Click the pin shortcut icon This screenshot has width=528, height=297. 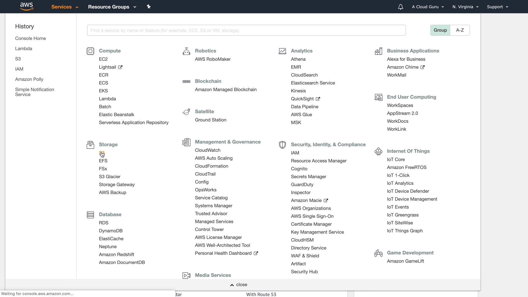coord(149,7)
